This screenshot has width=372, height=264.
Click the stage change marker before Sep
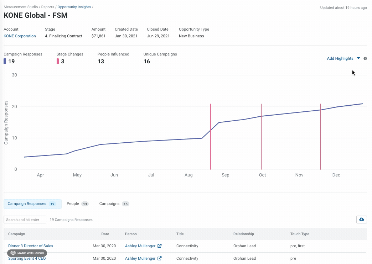[211, 137]
